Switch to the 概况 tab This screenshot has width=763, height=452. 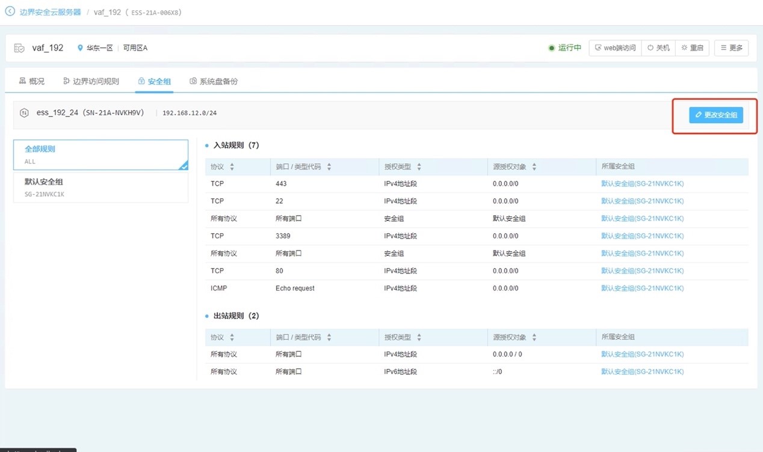coord(31,81)
